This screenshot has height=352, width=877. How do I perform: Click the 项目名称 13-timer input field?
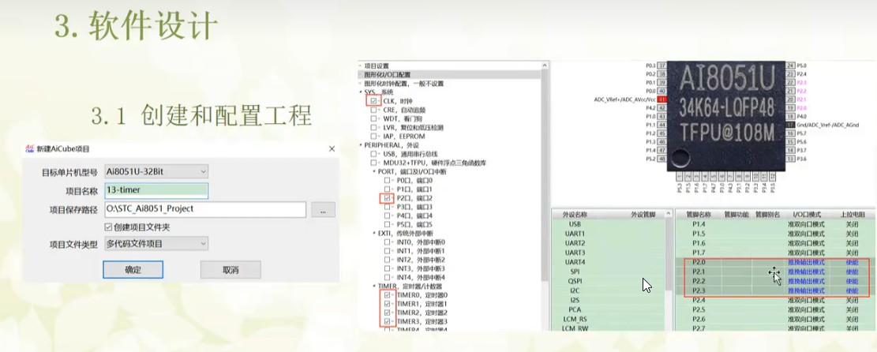156,190
